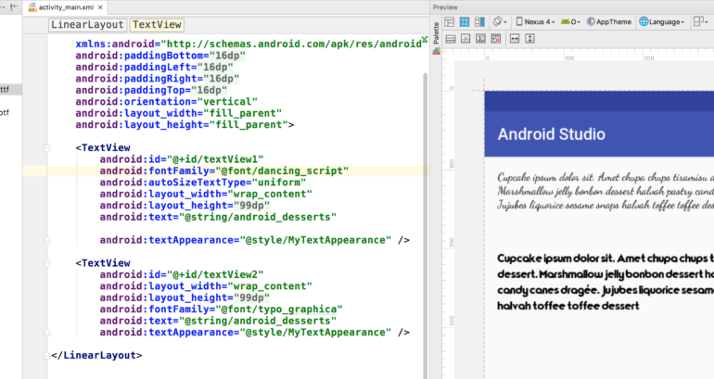Screen dimensions: 714x379
Task: Click expand vertically arrow icon
Action: 529,39
